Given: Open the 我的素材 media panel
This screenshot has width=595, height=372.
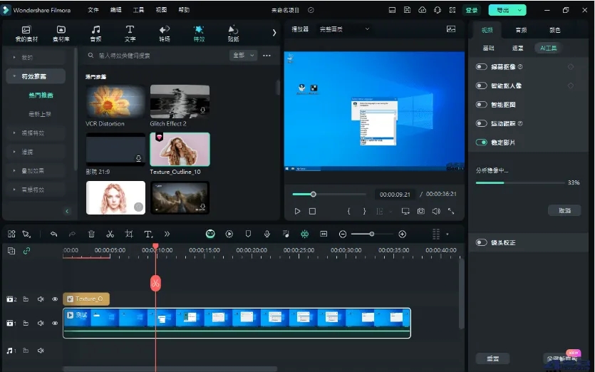Looking at the screenshot, I should (26, 33).
